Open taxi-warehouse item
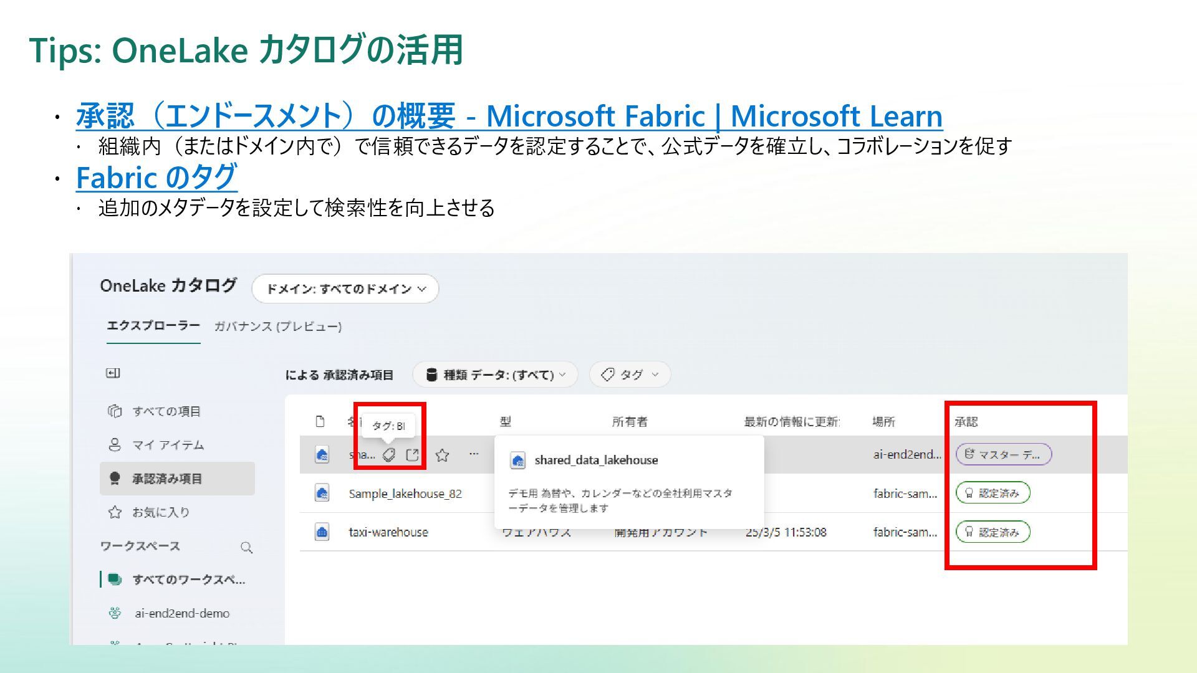Image resolution: width=1197 pixels, height=673 pixels. (x=388, y=532)
